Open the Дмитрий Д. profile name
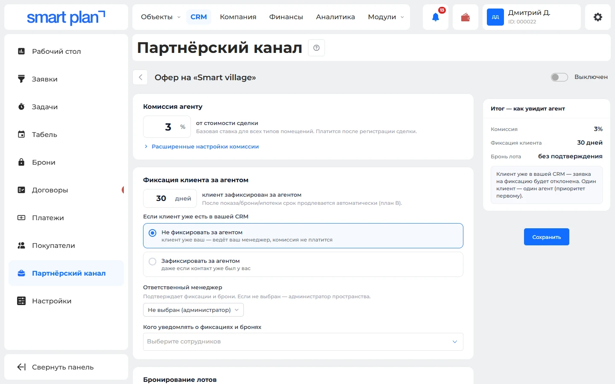The image size is (615, 384). coord(529,13)
